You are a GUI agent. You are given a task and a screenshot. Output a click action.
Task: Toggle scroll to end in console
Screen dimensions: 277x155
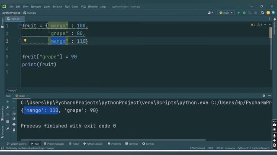point(14,119)
